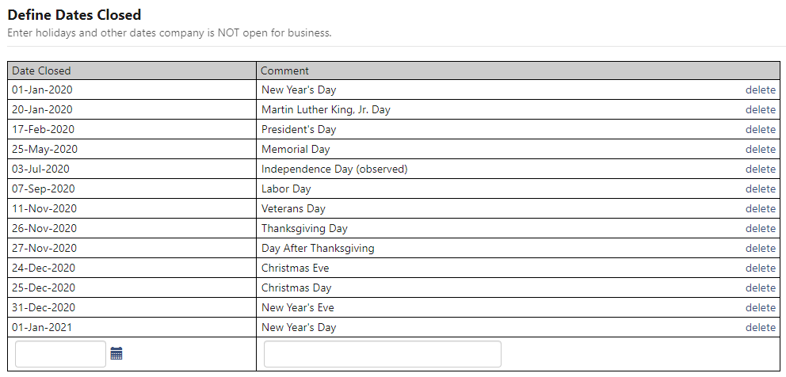The width and height of the screenshot is (786, 377).
Task: Delete the 01-Jan-2021 New Year's Day entry
Action: pos(760,327)
